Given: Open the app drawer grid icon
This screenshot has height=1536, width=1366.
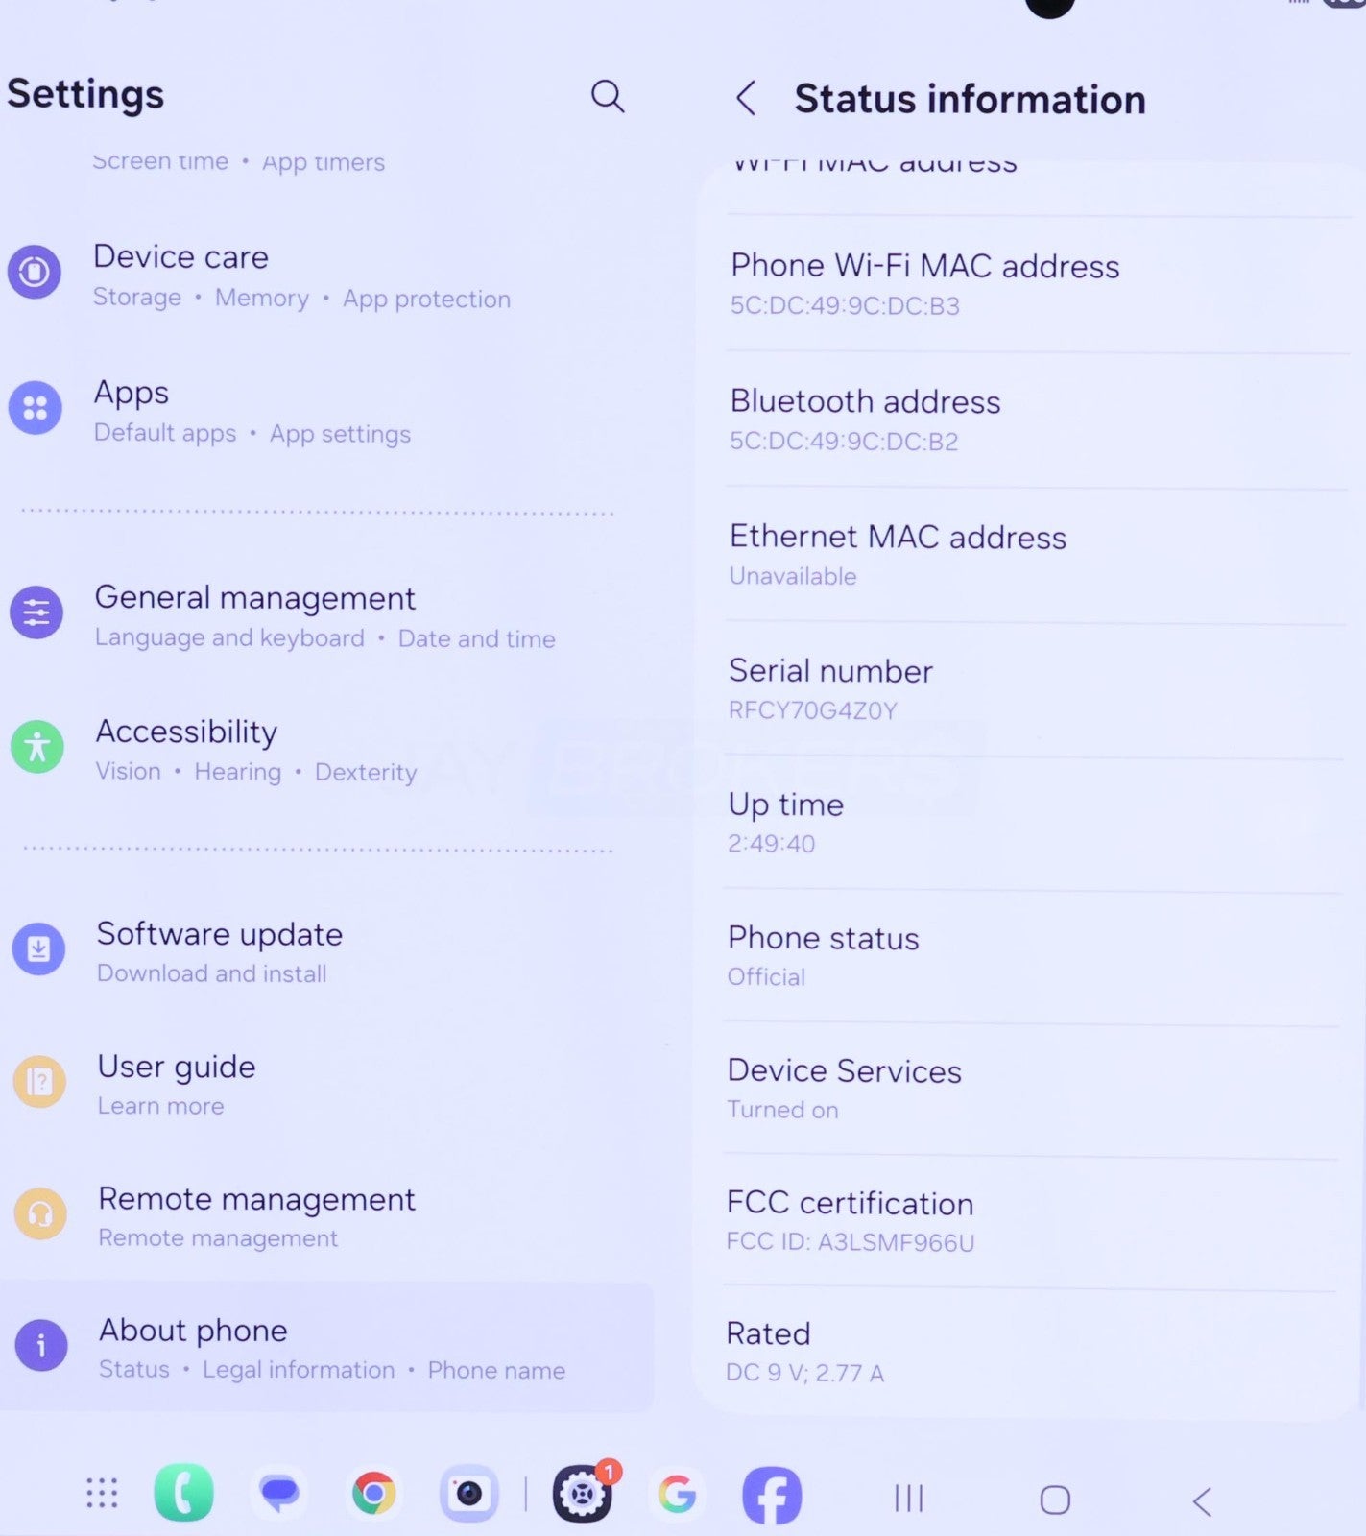Looking at the screenshot, I should coord(102,1493).
